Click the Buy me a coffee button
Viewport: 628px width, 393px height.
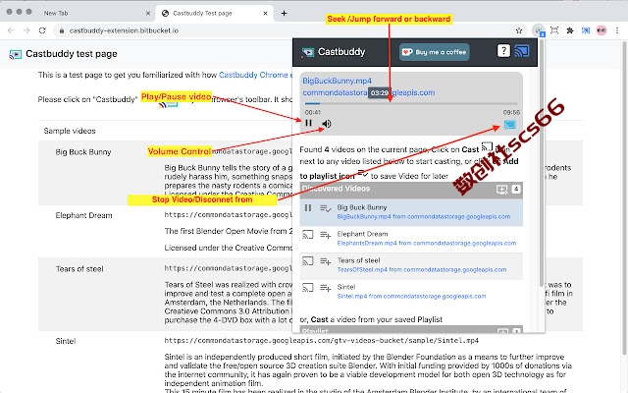[x=435, y=52]
